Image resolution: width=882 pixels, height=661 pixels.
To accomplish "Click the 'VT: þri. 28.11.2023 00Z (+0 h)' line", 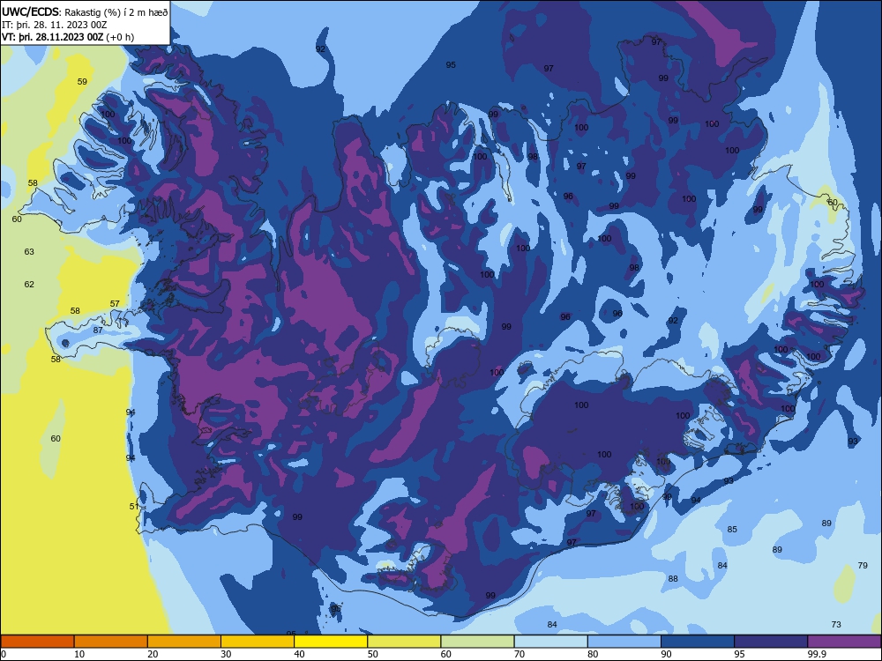I will coord(68,37).
